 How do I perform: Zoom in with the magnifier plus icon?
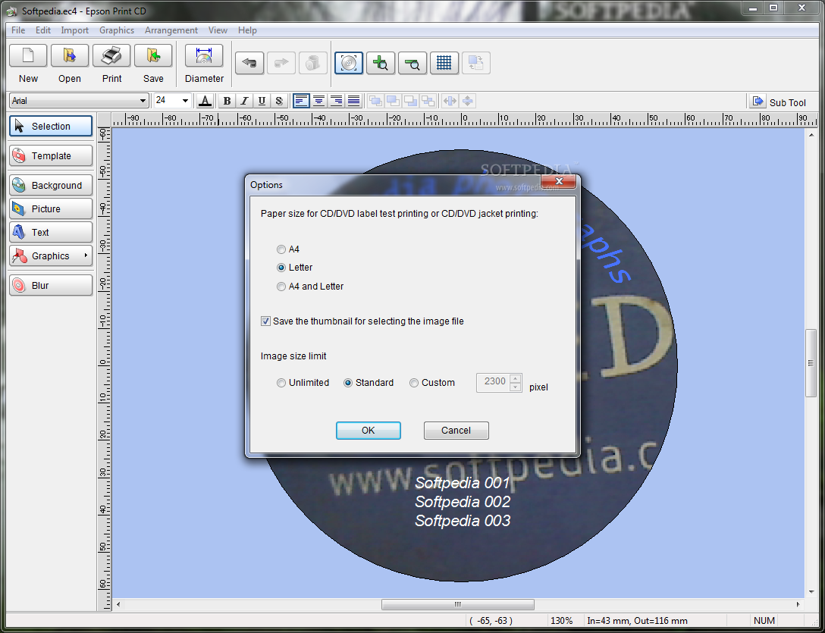click(x=381, y=63)
